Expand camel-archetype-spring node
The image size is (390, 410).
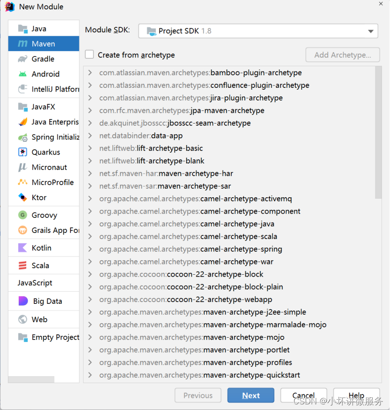coord(90,249)
